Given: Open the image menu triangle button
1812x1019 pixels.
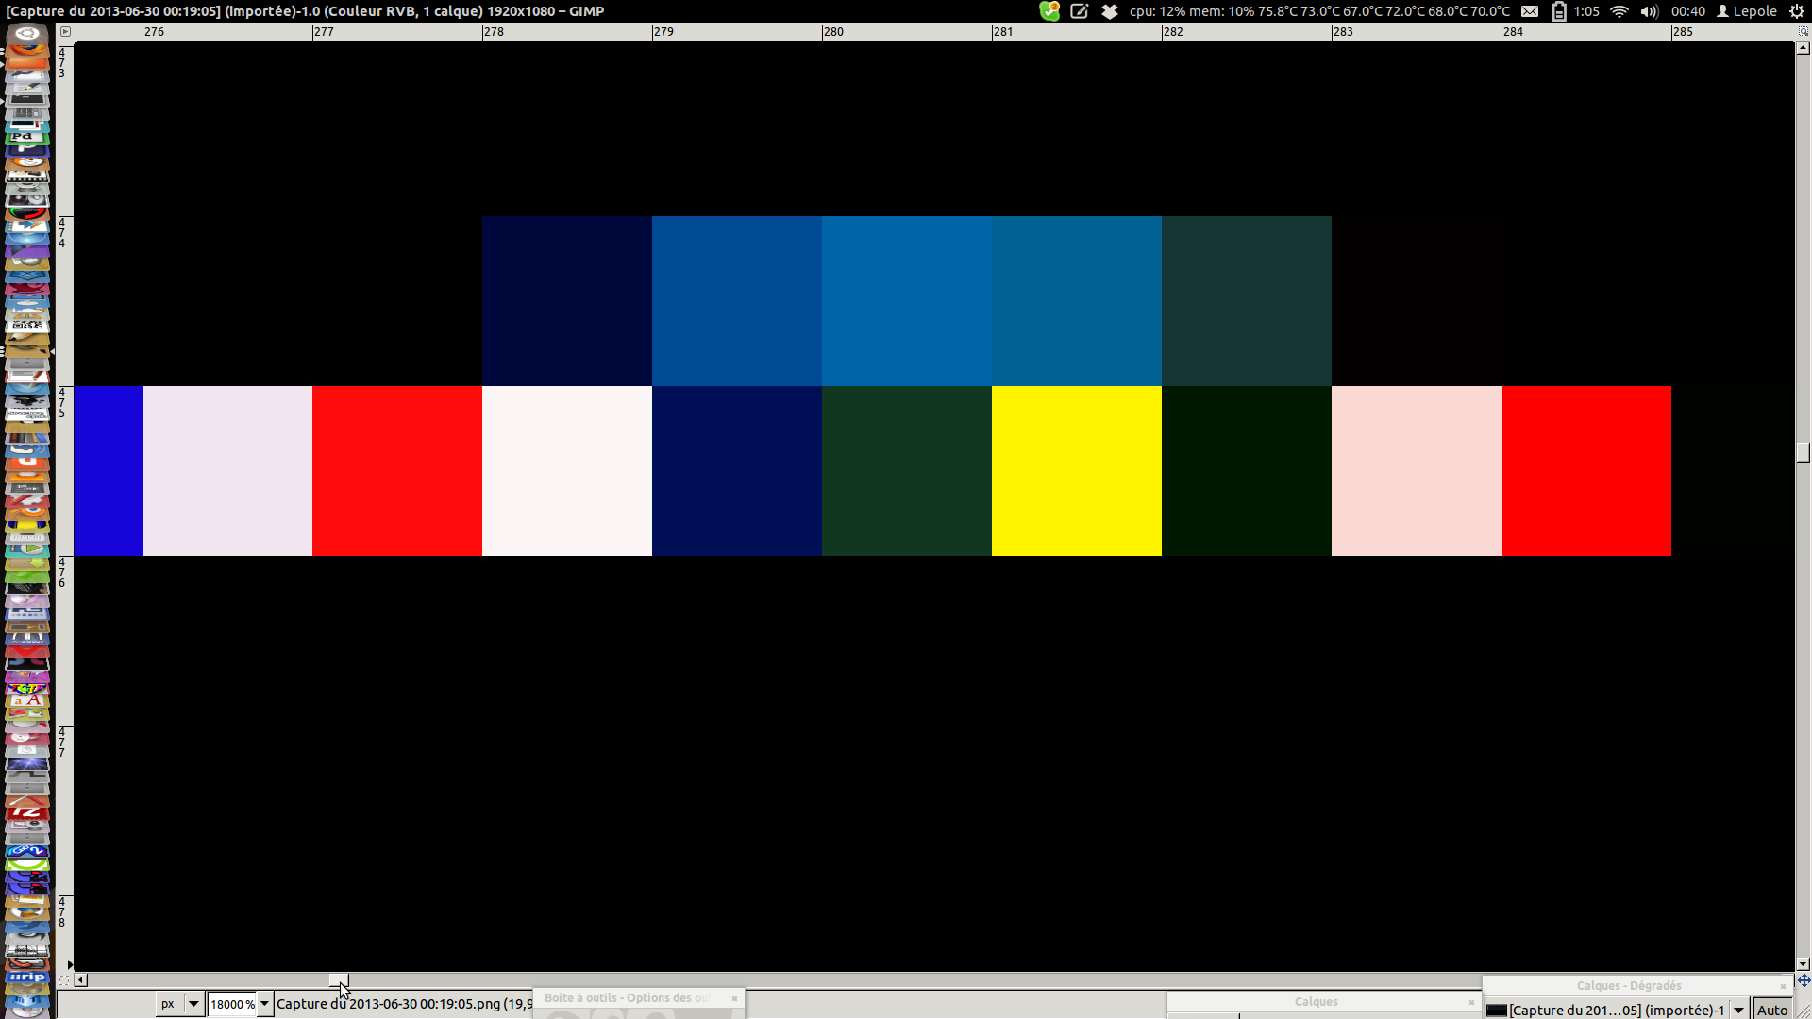Looking at the screenshot, I should click(x=65, y=31).
